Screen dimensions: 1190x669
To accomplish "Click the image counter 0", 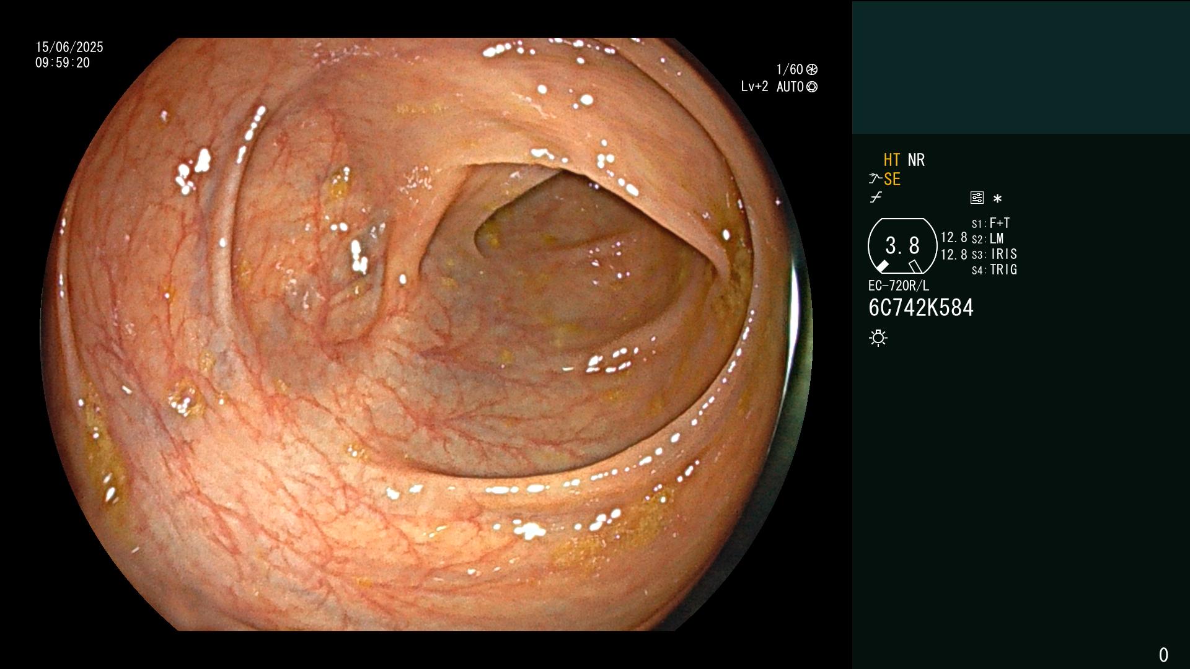I will (1163, 655).
